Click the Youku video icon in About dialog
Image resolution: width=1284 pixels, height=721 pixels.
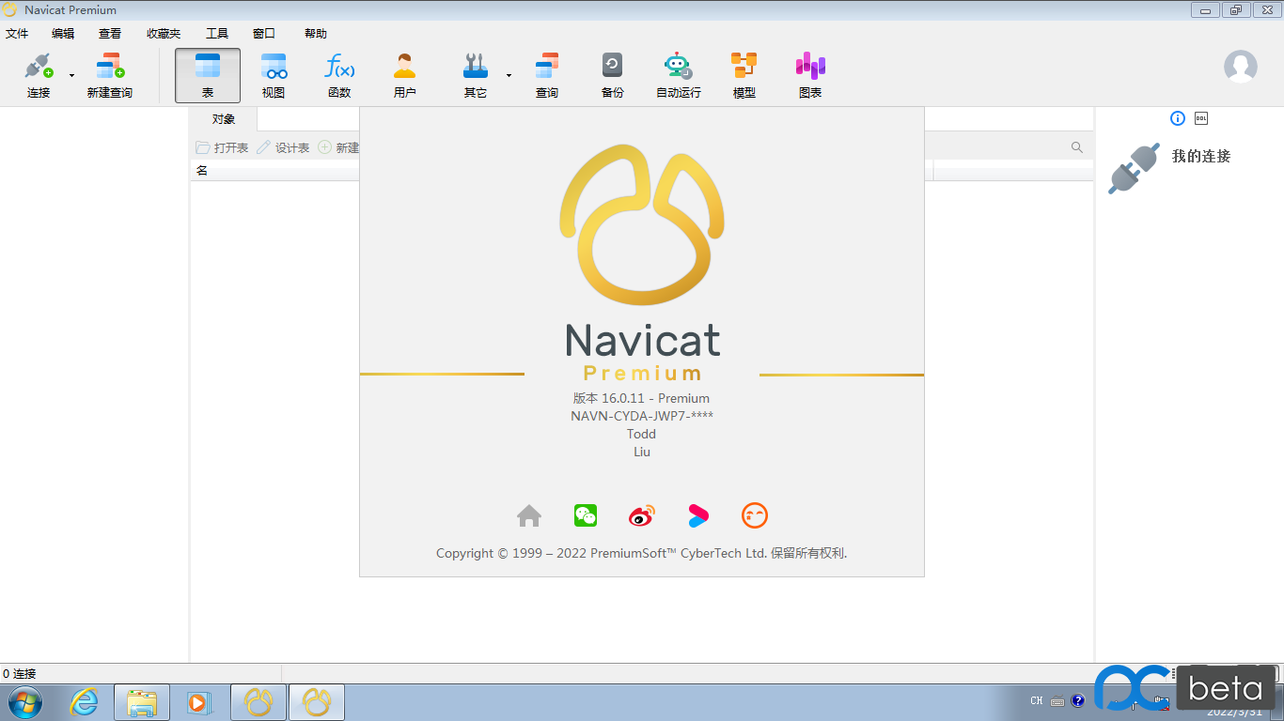point(698,515)
